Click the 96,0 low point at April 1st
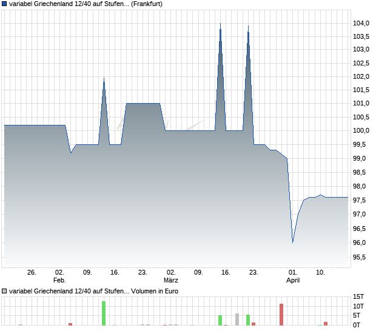Image resolution: width=376 pixels, height=331 pixels. point(292,242)
